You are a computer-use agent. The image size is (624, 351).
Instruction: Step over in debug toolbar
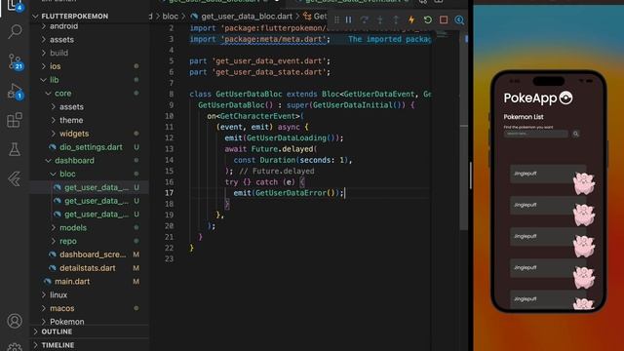pyautogui.click(x=364, y=19)
